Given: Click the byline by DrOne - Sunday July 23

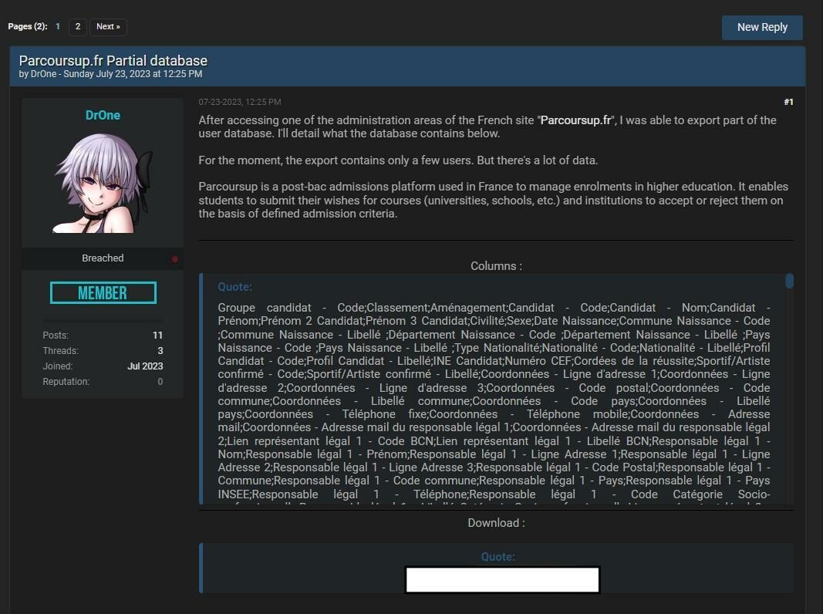Looking at the screenshot, I should [x=110, y=74].
